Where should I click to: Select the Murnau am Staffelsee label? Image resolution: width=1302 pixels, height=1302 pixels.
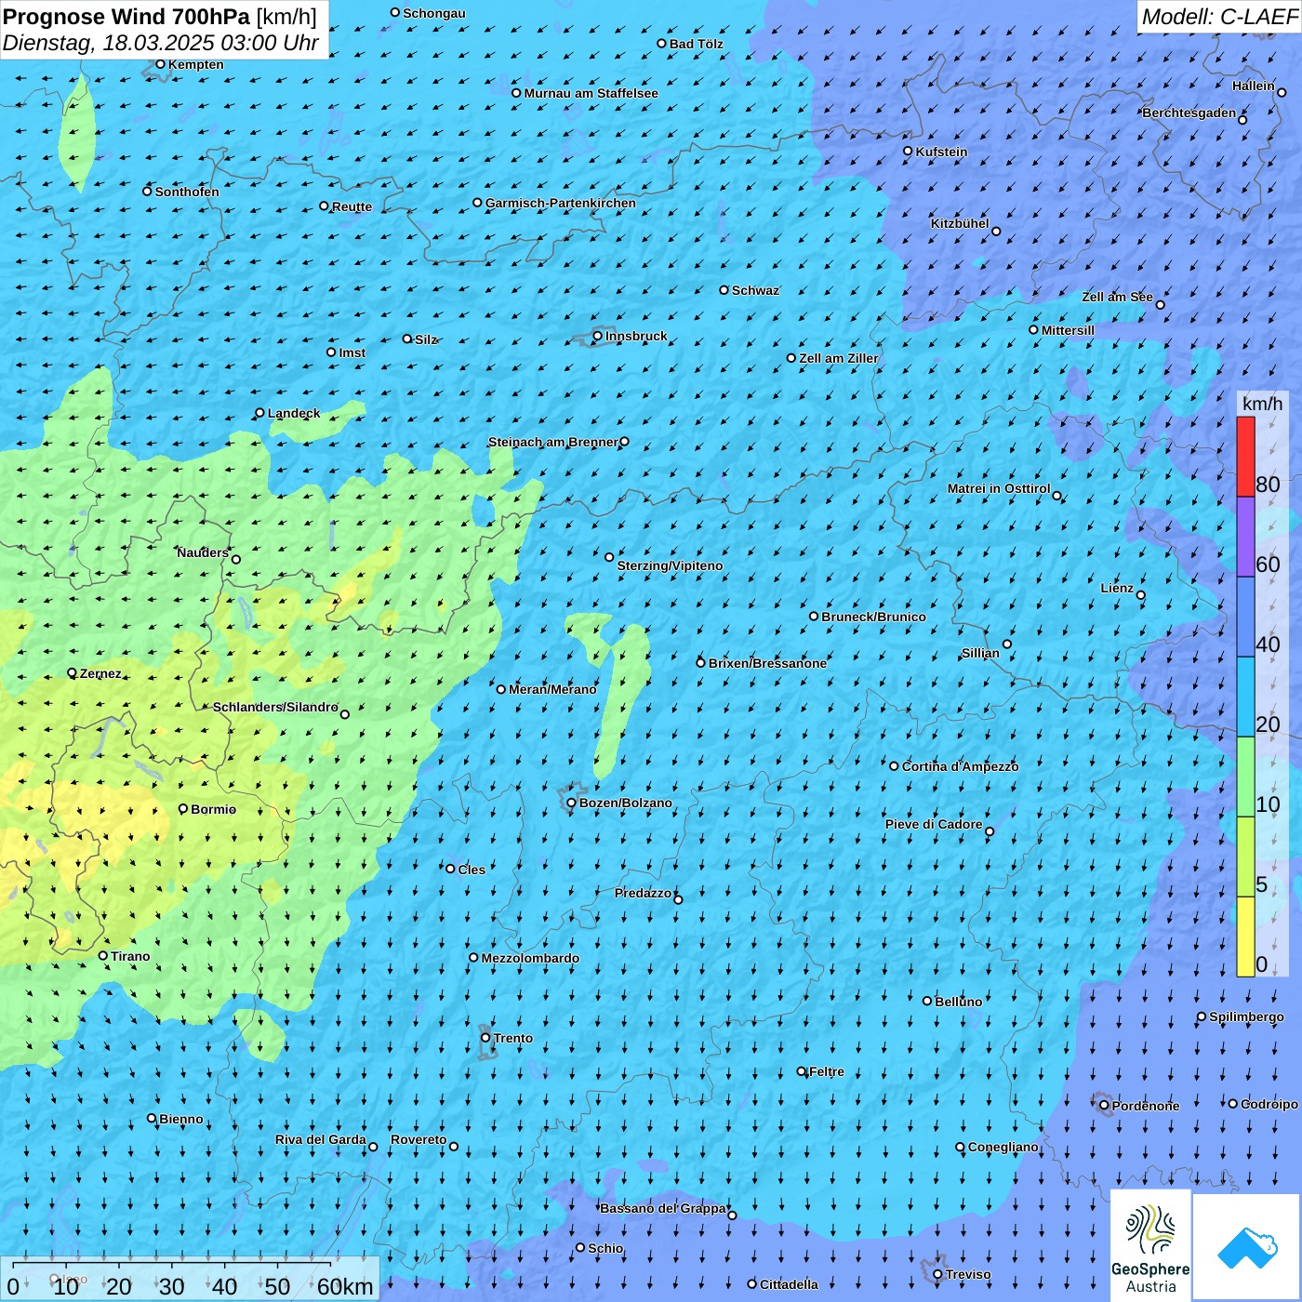[591, 93]
